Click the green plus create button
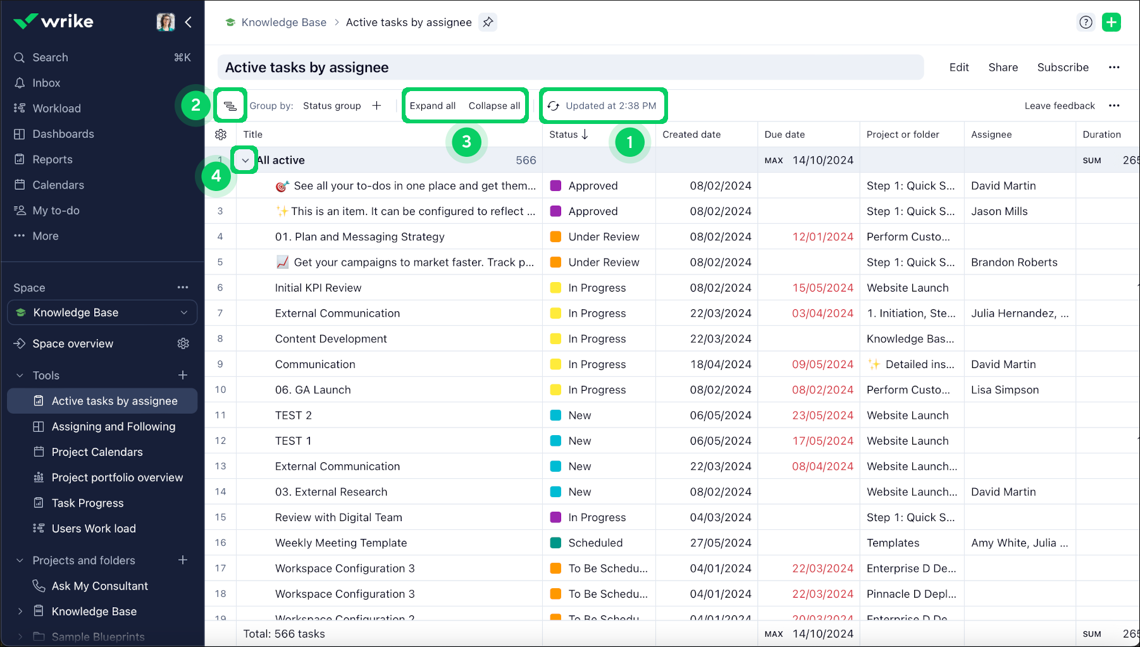This screenshot has height=647, width=1140. pyautogui.click(x=1111, y=22)
